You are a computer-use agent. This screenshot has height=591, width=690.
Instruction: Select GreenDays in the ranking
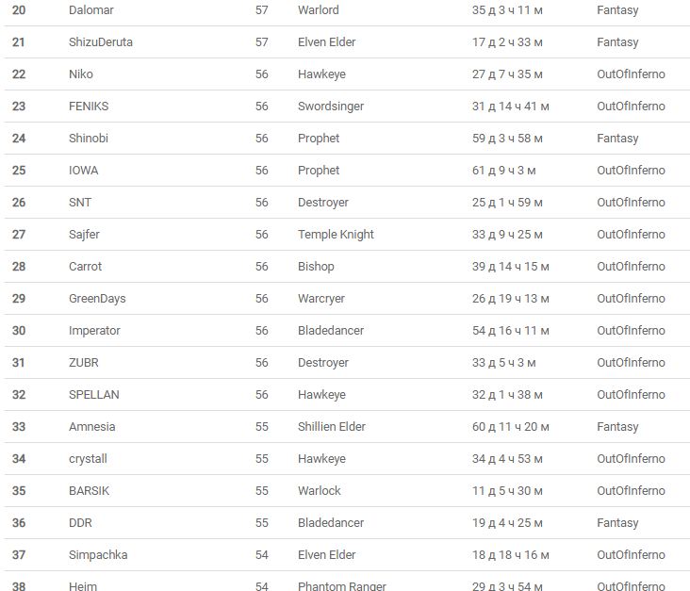click(97, 299)
